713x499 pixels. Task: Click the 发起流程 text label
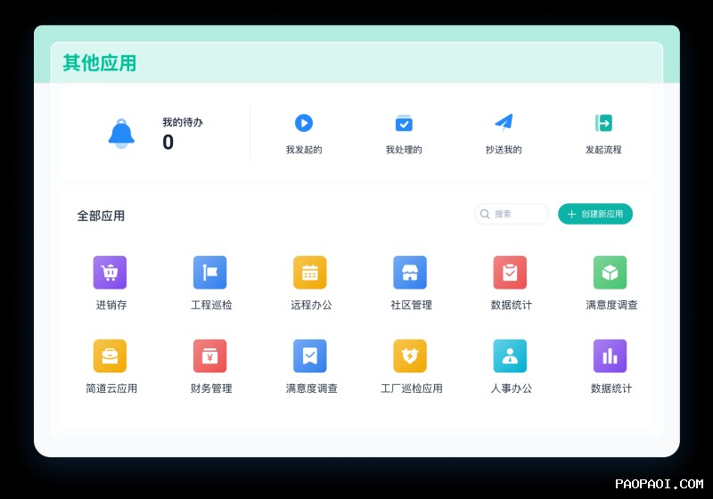point(603,150)
